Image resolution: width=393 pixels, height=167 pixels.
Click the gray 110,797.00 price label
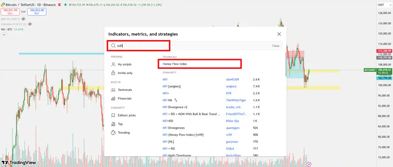(x=384, y=58)
